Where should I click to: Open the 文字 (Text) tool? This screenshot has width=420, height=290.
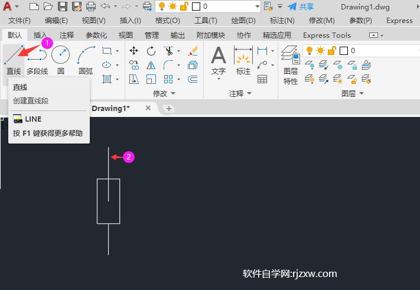pos(219,61)
